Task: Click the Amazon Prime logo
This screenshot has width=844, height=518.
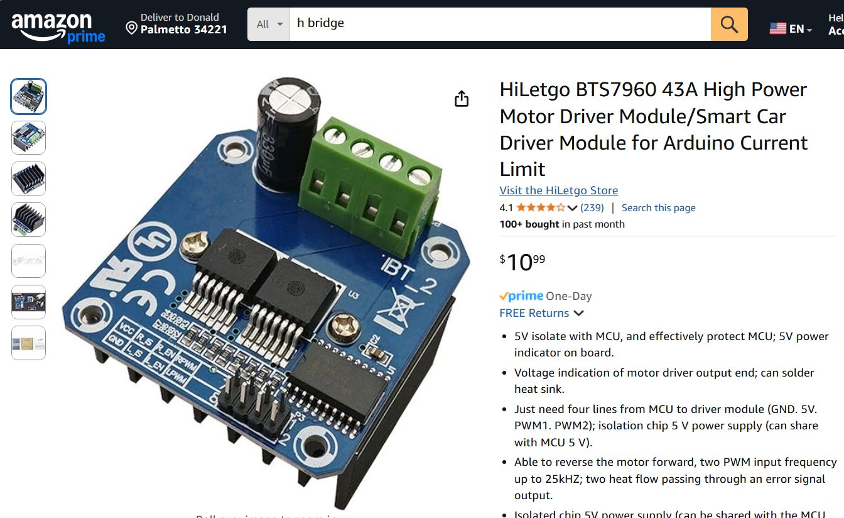Action: point(58,28)
